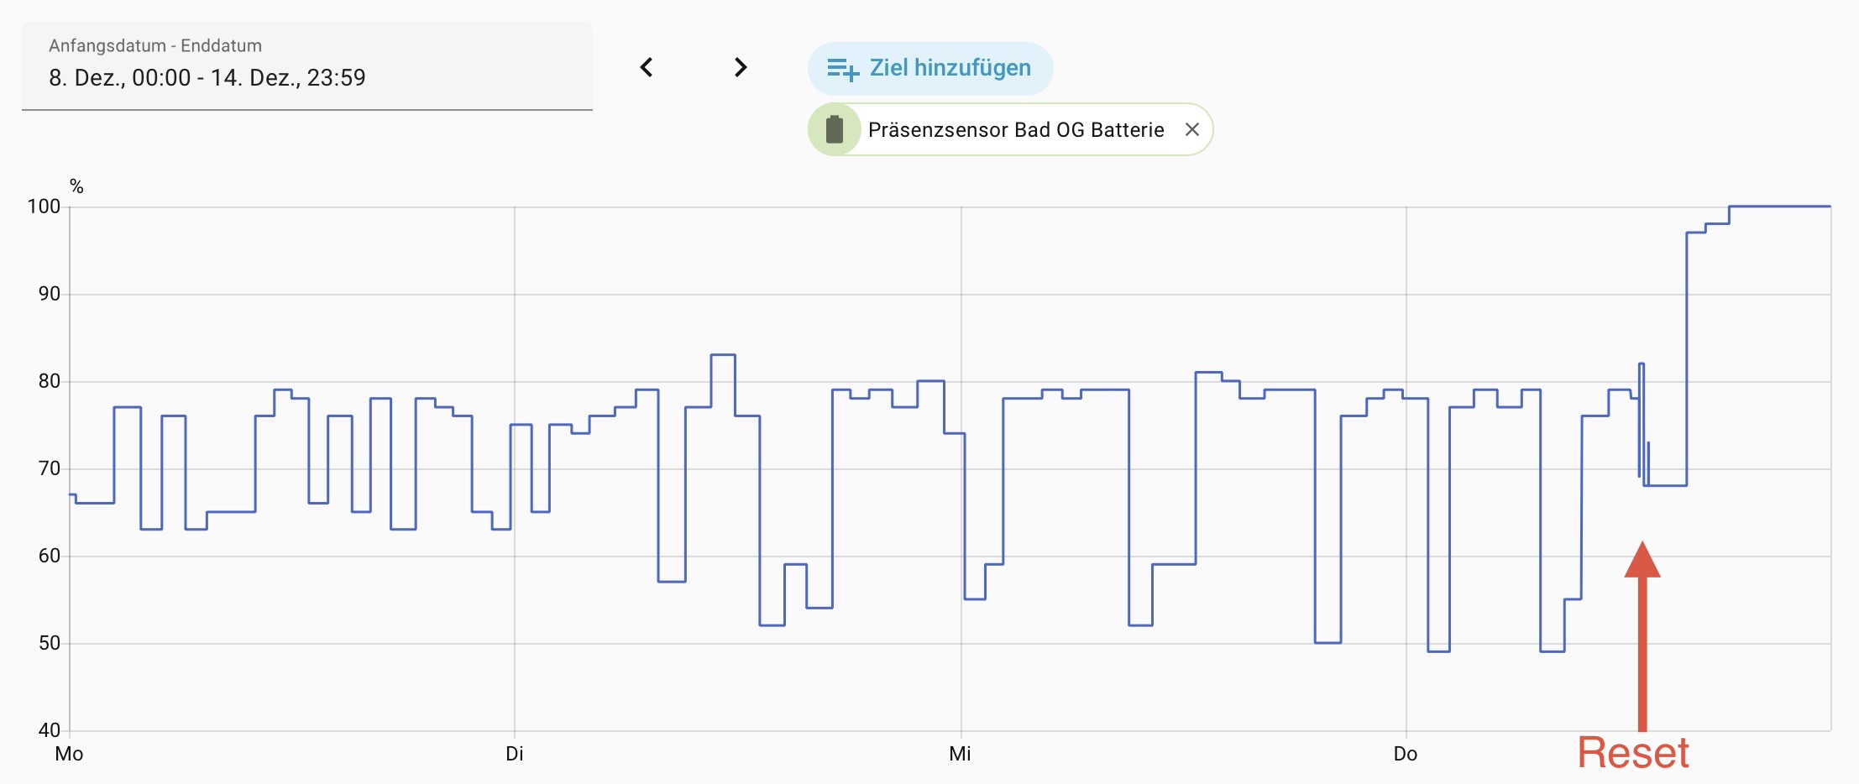Image resolution: width=1859 pixels, height=784 pixels.
Task: Click the 40 value on the y-axis
Action: click(49, 730)
